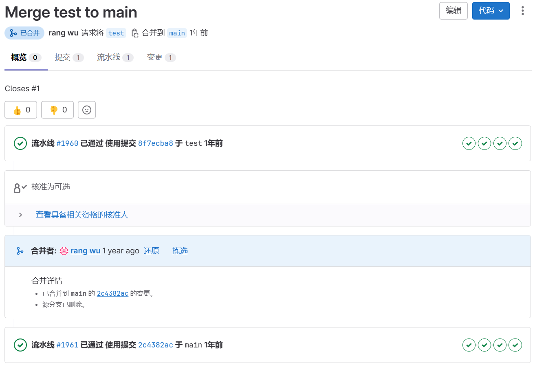This screenshot has width=535, height=367.
Task: Click the 拣选 cherry-pick link
Action: click(x=180, y=251)
